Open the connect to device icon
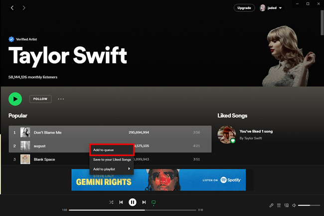 287,205
